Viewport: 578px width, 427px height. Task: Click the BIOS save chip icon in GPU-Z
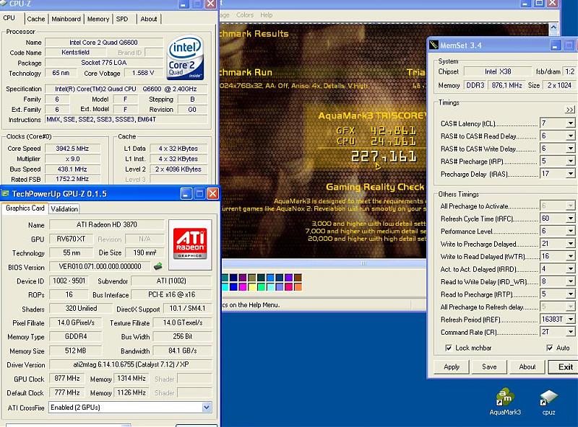(158, 265)
